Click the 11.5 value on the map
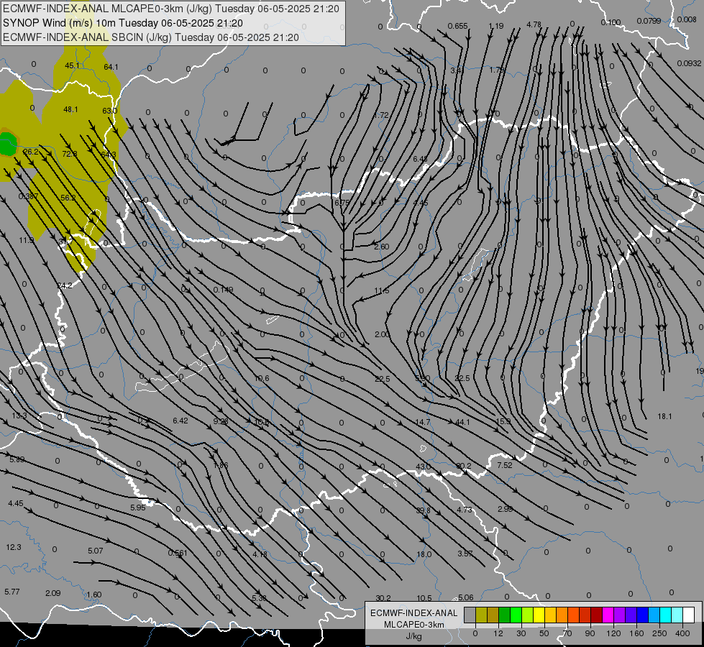704x647 pixels. coord(382,291)
